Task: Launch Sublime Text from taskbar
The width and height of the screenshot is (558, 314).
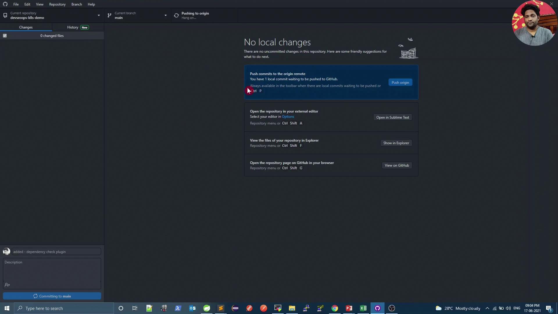Action: pos(221,308)
